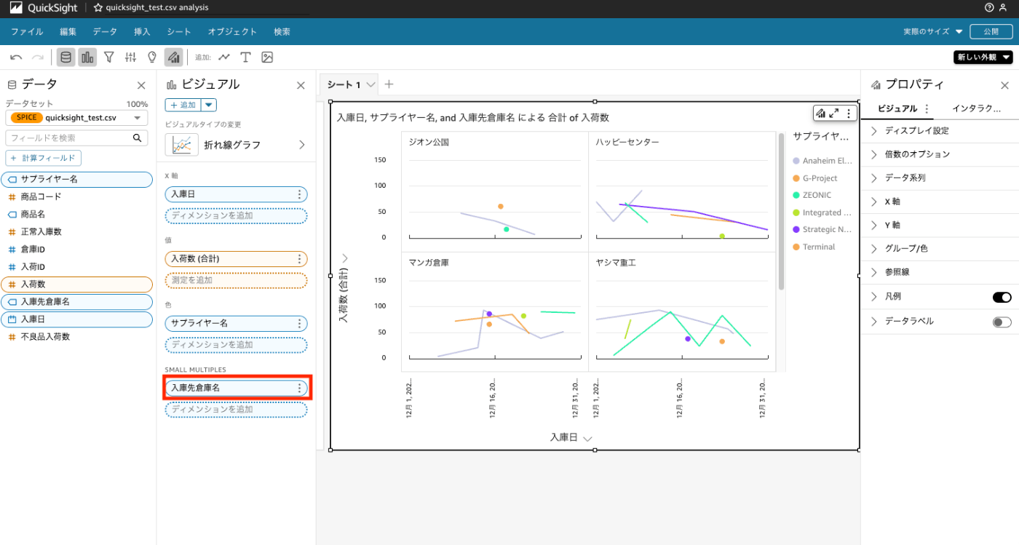Open the quicksight_test.csv dataset dropdown
The image size is (1019, 545).
pos(76,117)
